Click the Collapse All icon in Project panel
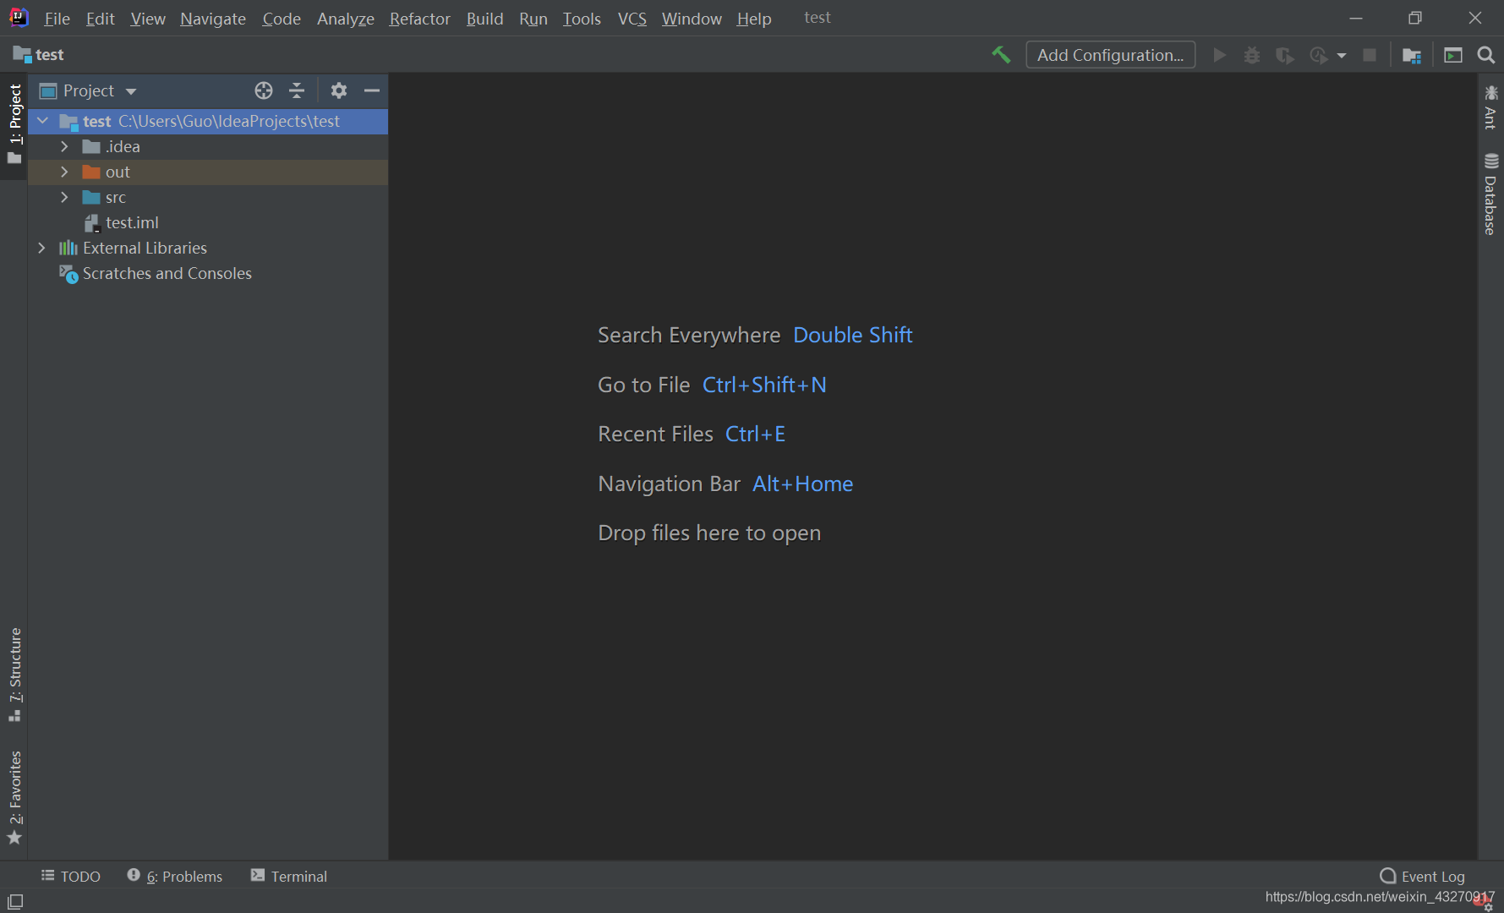1504x913 pixels. (x=297, y=90)
